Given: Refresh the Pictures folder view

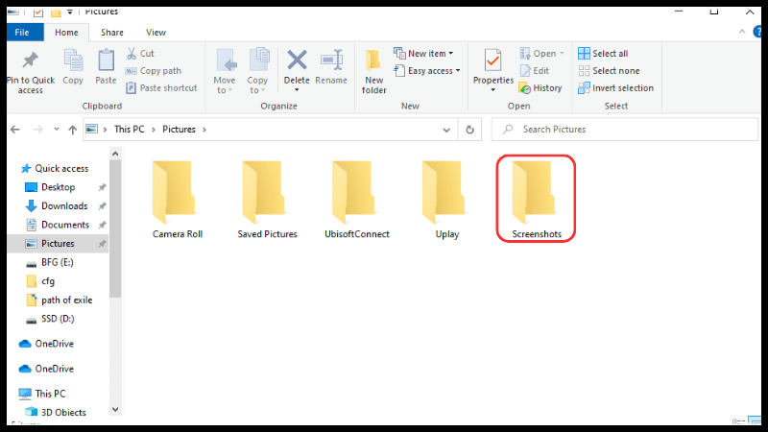Looking at the screenshot, I should (469, 130).
